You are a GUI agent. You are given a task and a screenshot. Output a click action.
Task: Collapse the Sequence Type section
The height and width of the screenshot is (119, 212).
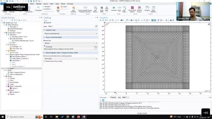click(x=44, y=30)
